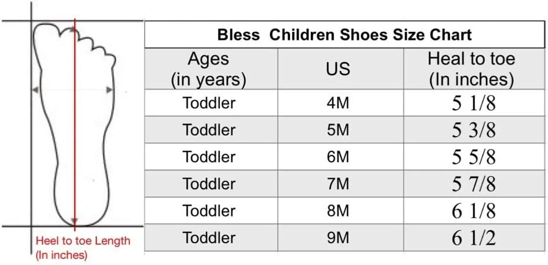
Task: Click the 5 5/8 inches measurement
Action: pos(474,157)
